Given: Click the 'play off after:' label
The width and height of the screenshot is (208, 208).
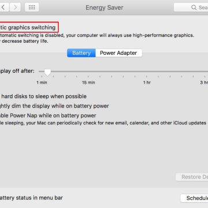Looking at the screenshot, I should [17, 71].
